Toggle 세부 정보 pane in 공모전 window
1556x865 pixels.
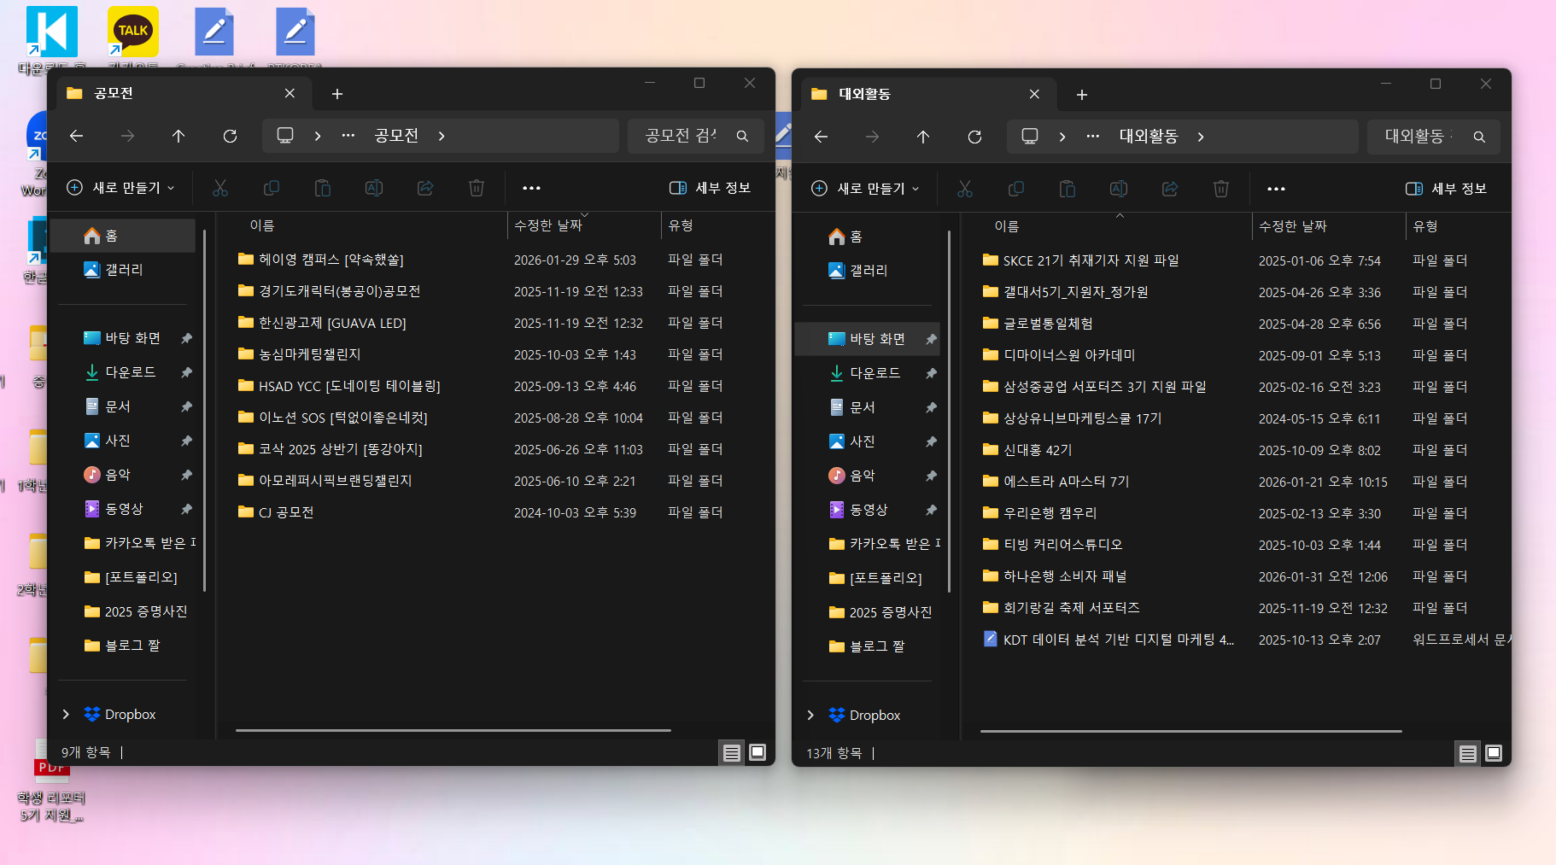710,188
